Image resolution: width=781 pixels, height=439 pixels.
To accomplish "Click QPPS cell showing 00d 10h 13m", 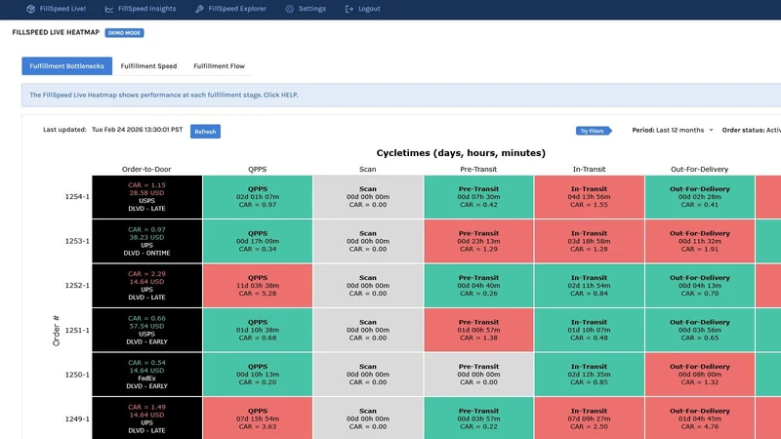I will coord(258,375).
